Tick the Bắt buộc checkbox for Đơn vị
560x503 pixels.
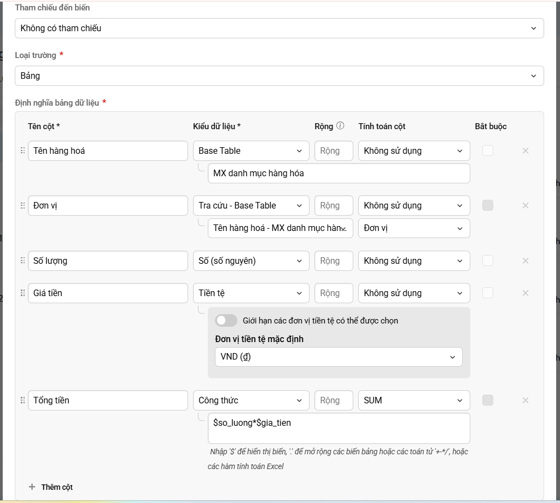pyautogui.click(x=487, y=205)
